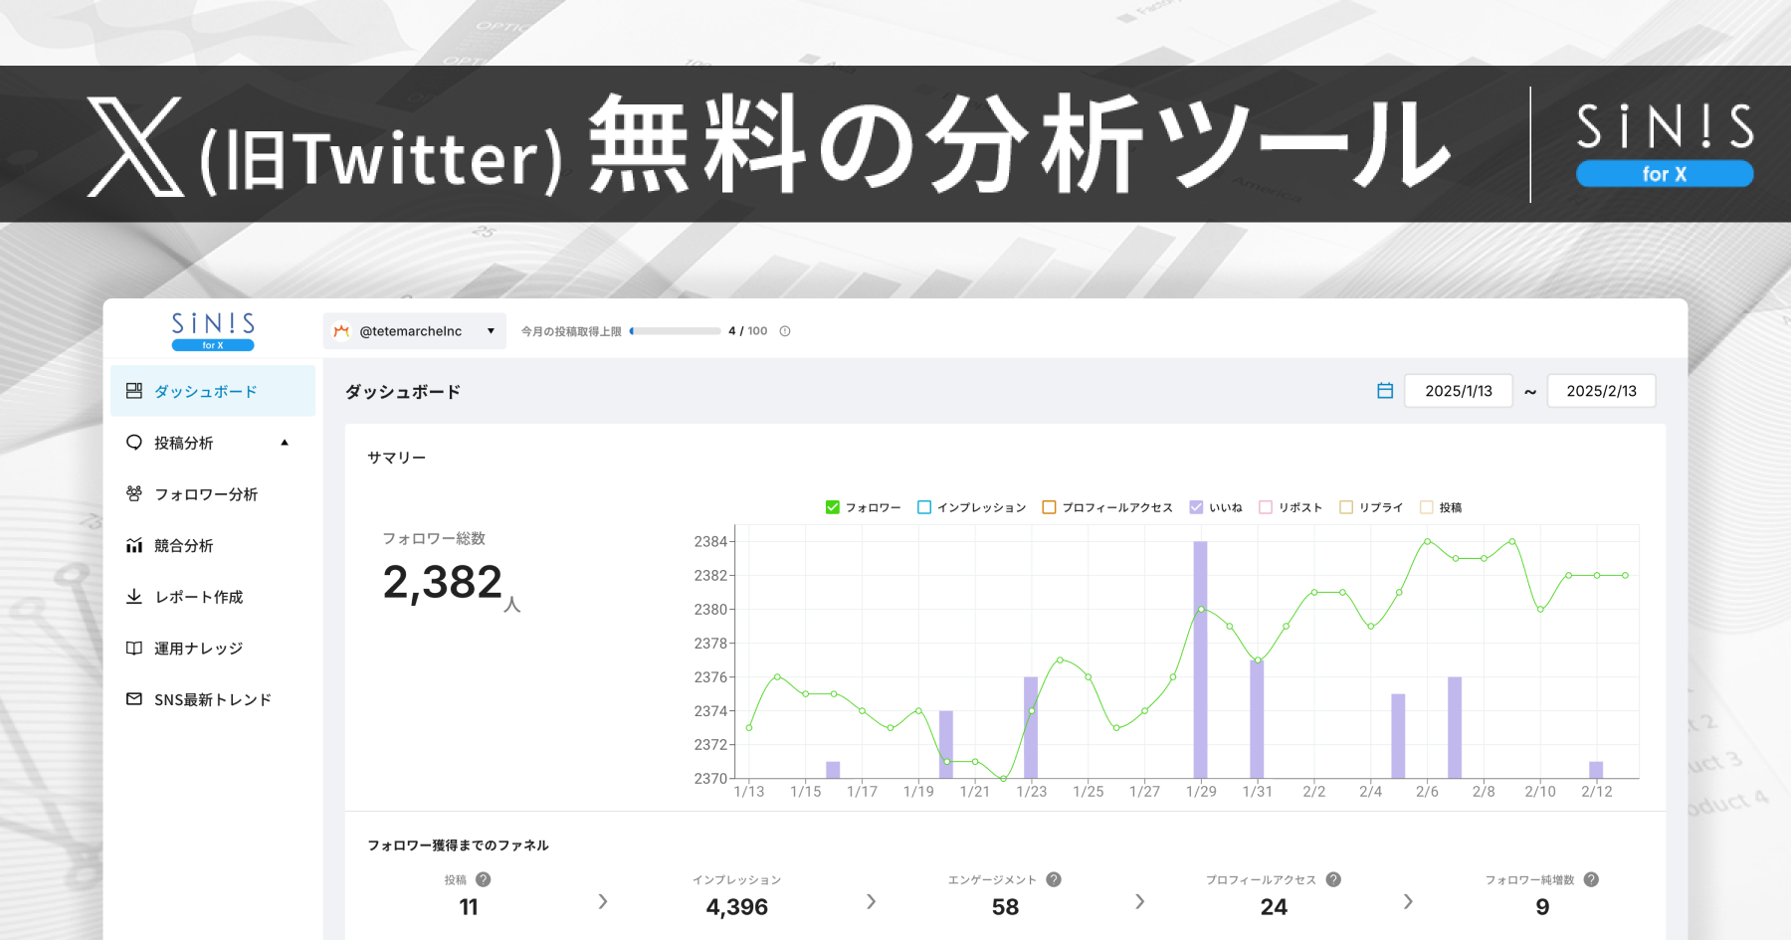Click the レポート作成 download icon
This screenshot has width=1791, height=940.
[134, 596]
